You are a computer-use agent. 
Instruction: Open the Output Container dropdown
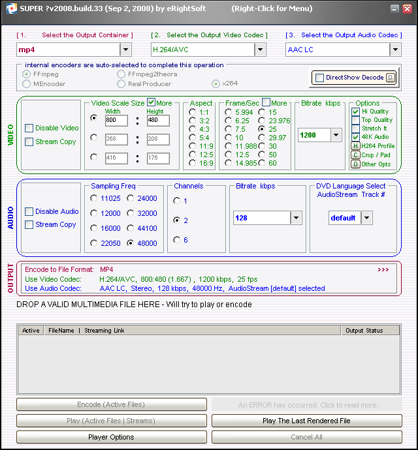125,50
